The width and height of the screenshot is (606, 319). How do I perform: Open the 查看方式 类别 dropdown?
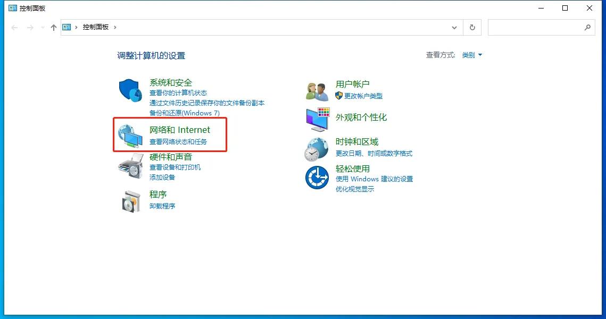pos(471,55)
